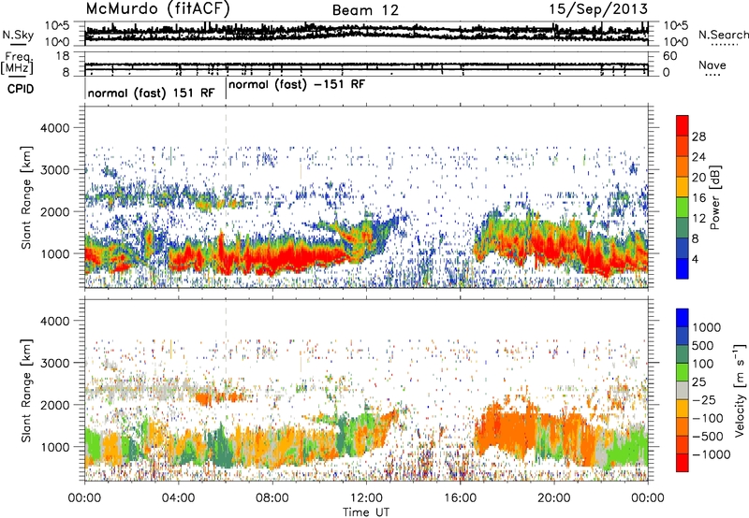Click the Freq. [MHz] axis label
This screenshot has height=518, width=749.
(x=18, y=64)
